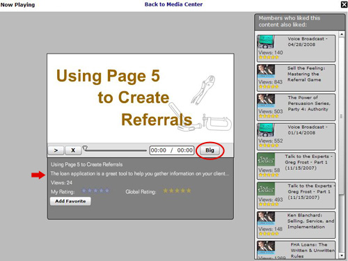Set My Rating to one star

click(x=84, y=191)
